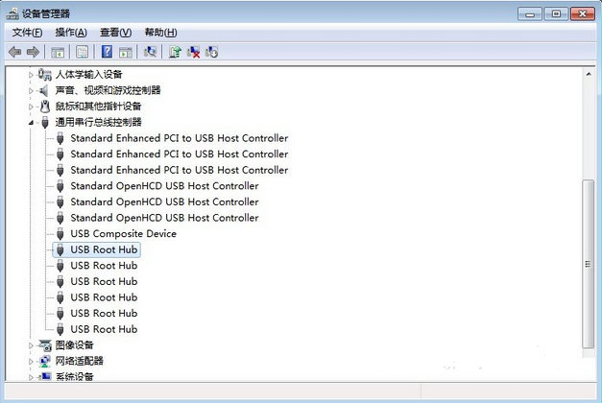The width and height of the screenshot is (602, 403).
Task: Maximize the 设备管理器 window
Action: pos(556,14)
